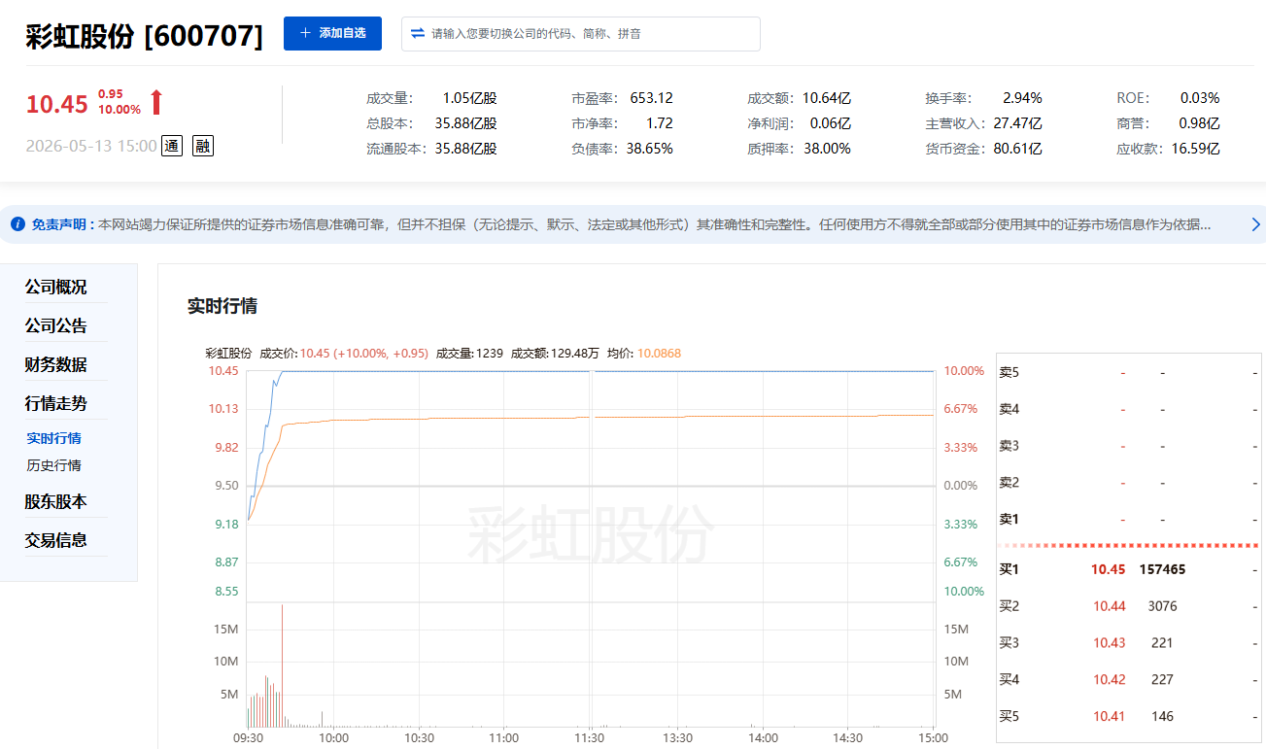The width and height of the screenshot is (1266, 749).
Task: Collapse the 行情走势 sidebar section
Action: point(55,404)
